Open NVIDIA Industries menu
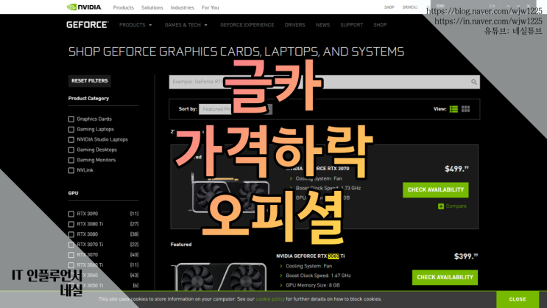Image resolution: width=547 pixels, height=308 pixels. click(182, 7)
